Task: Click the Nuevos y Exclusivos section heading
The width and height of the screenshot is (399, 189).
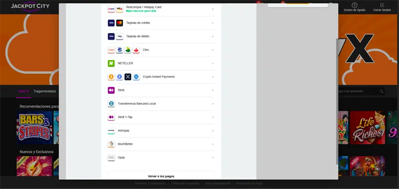Action: [x=36, y=152]
